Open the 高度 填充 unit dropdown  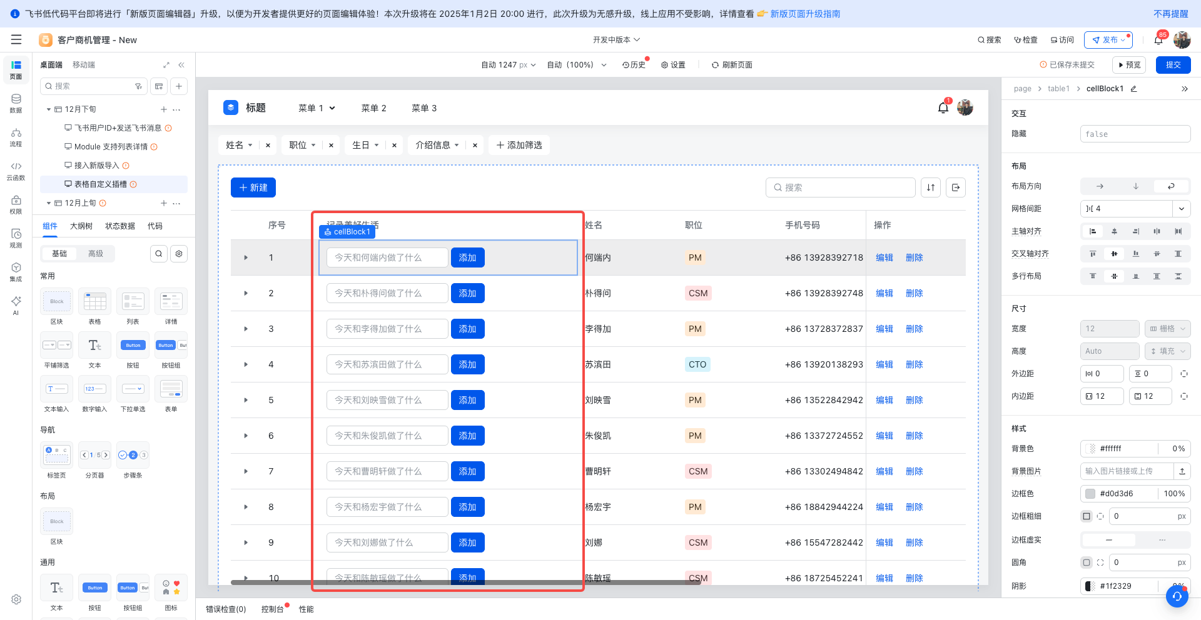coord(1167,351)
